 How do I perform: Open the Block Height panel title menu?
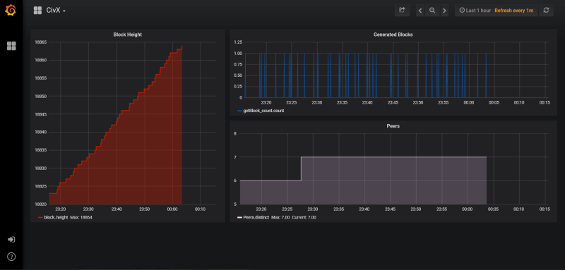128,35
